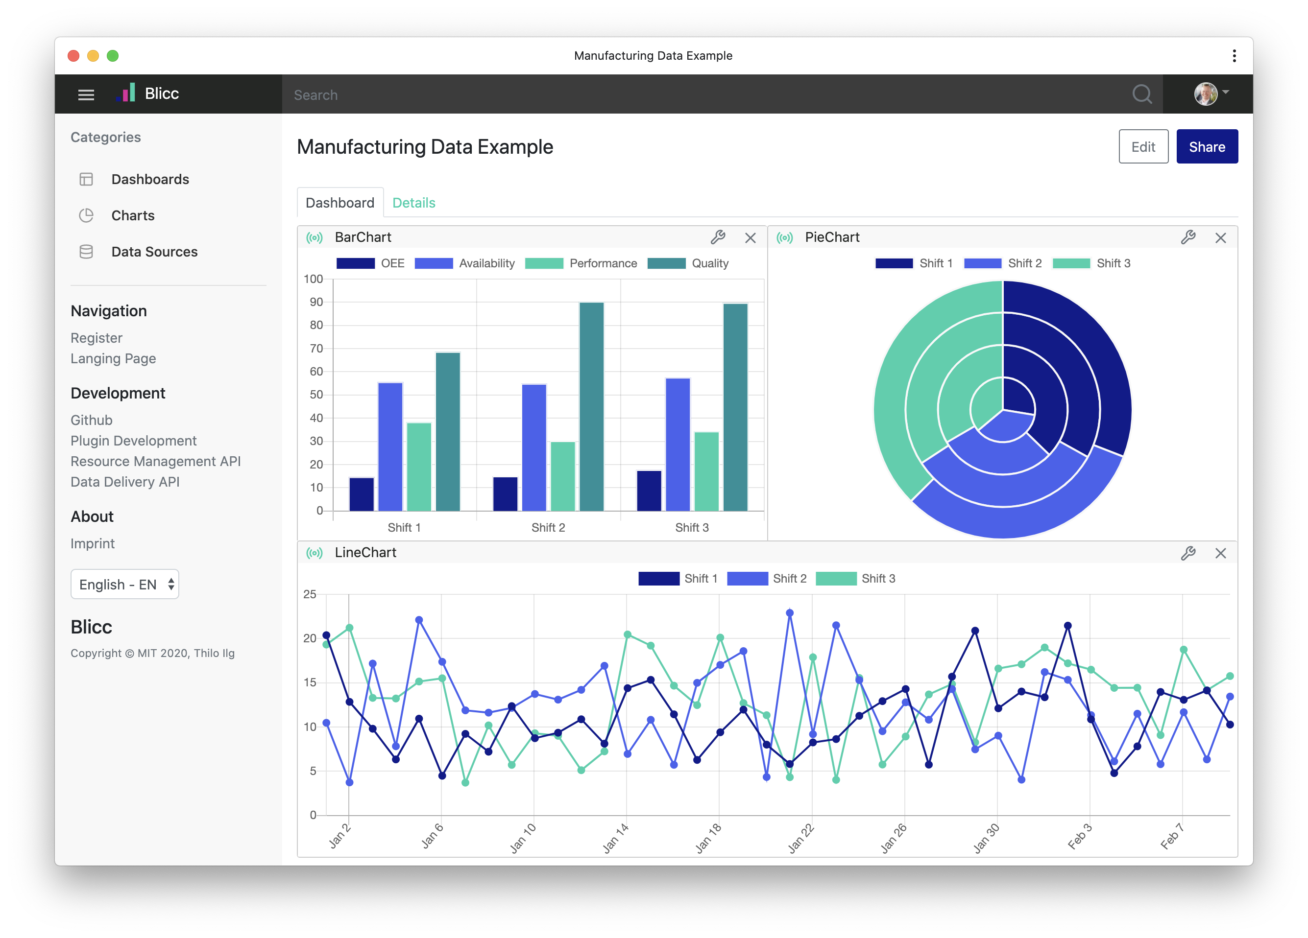Toggle Shift 1 in PieChart legend

[914, 263]
